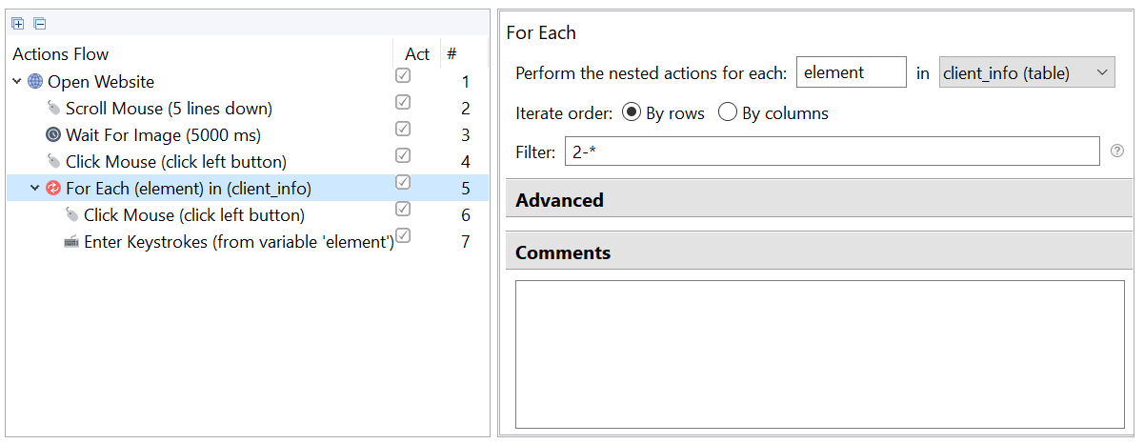The width and height of the screenshot is (1144, 444).
Task: Click inside the Comments text area
Action: click(820, 354)
